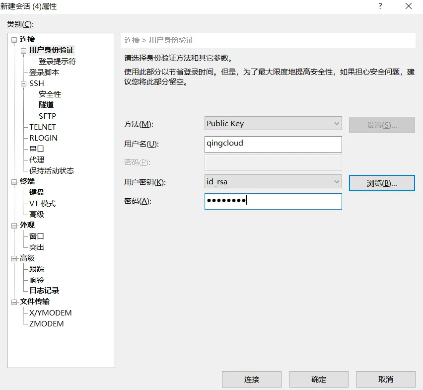This screenshot has width=423, height=390.
Task: Select 跟踪 tree item
Action: pyautogui.click(x=36, y=269)
